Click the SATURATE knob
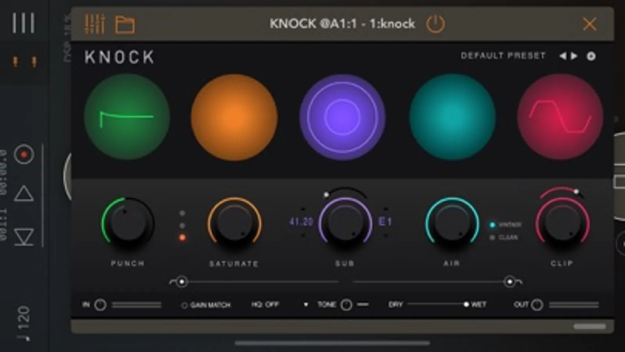This screenshot has width=625, height=352. [x=234, y=223]
